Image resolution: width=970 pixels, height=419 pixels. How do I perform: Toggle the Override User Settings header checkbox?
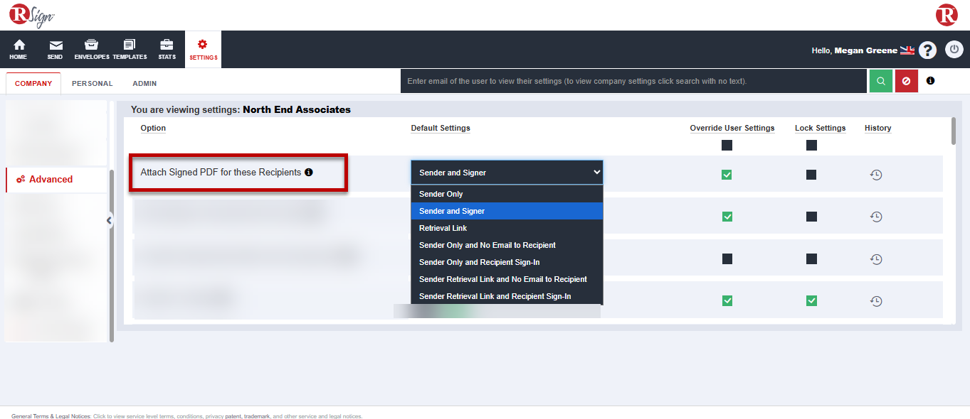[727, 146]
